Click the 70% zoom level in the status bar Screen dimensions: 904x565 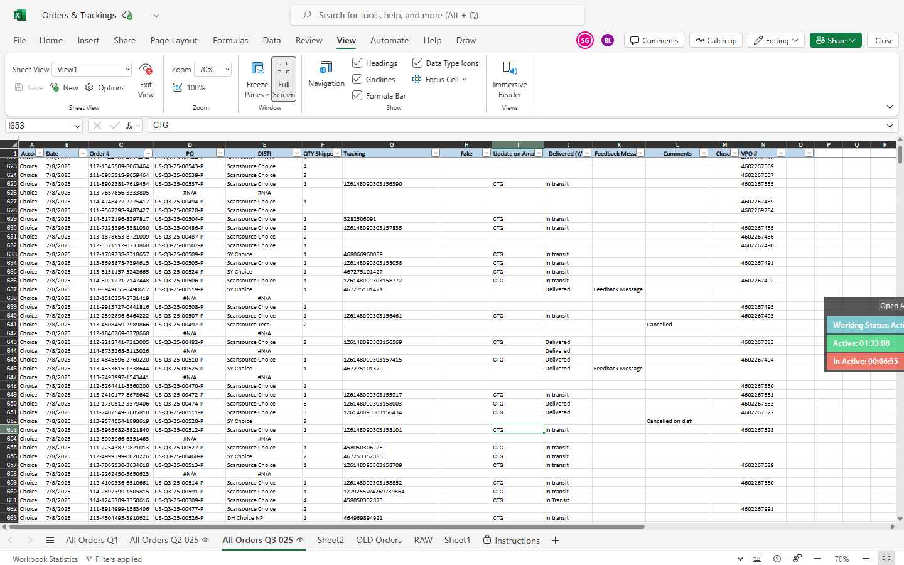tap(841, 559)
